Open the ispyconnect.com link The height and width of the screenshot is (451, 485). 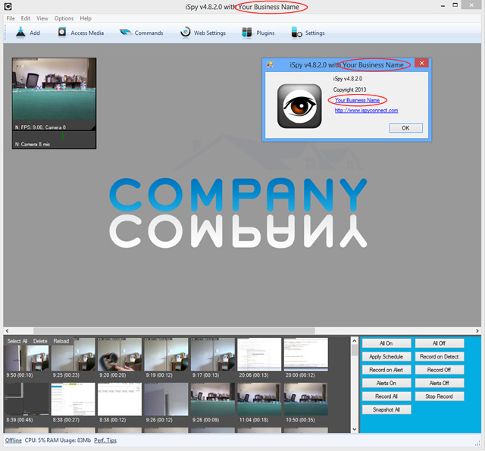click(366, 111)
